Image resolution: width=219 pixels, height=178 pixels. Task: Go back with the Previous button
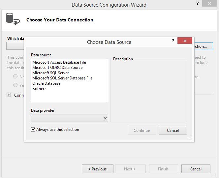tap(98, 169)
